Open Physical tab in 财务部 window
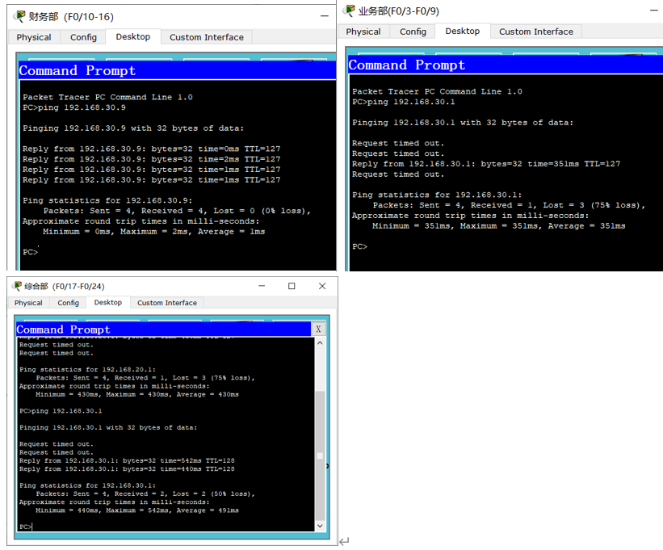Viewport: 663px width, 550px height. click(34, 37)
